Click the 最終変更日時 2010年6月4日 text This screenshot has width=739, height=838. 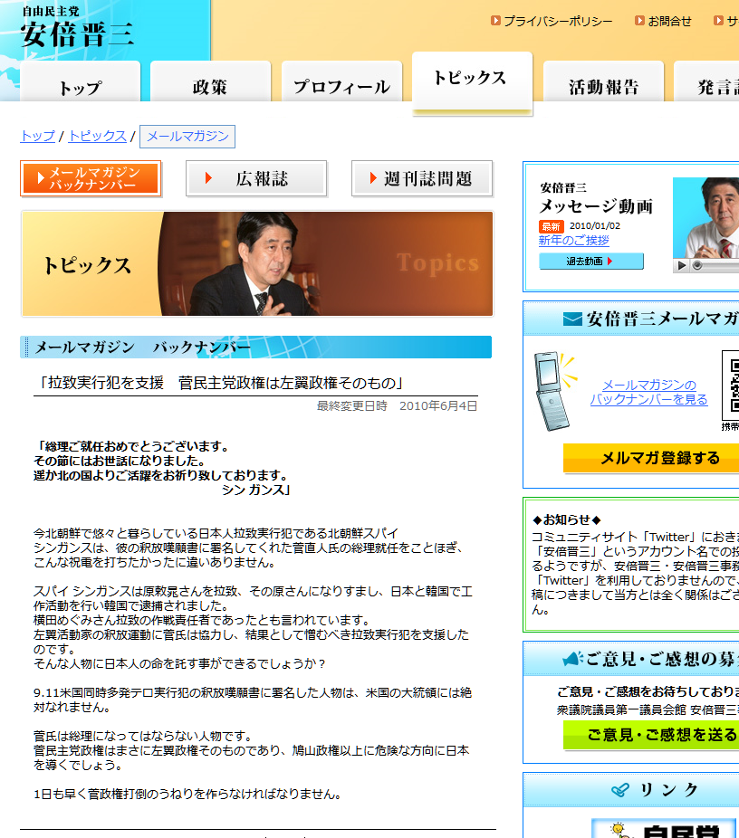pos(397,406)
